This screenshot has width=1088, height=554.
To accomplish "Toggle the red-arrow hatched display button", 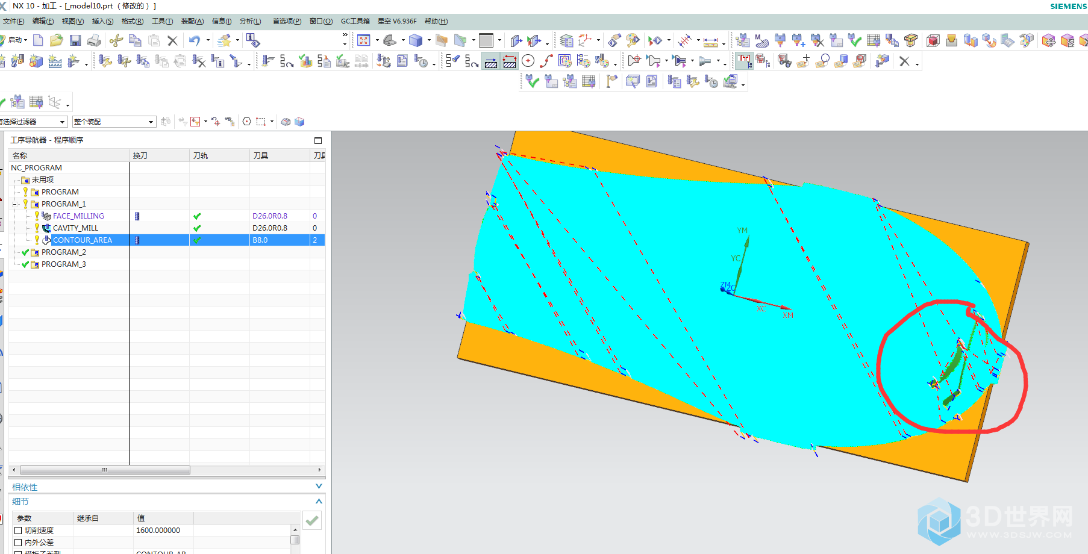I will click(x=510, y=61).
